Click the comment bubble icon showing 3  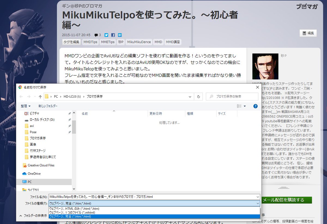(x=96, y=35)
